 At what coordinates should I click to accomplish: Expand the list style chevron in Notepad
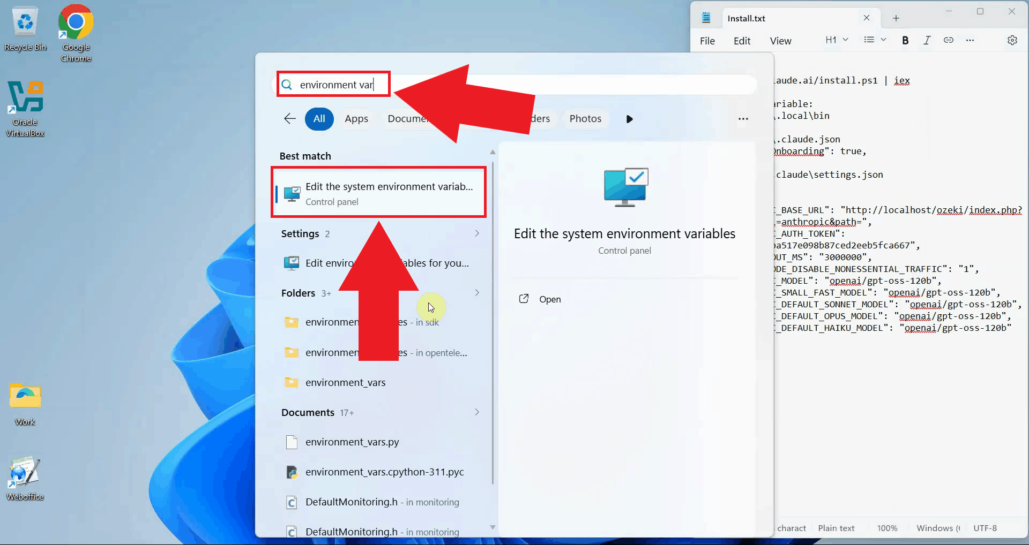pyautogui.click(x=882, y=40)
